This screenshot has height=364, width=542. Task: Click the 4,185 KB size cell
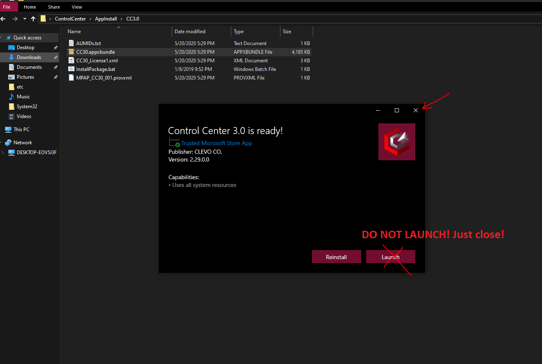point(301,52)
